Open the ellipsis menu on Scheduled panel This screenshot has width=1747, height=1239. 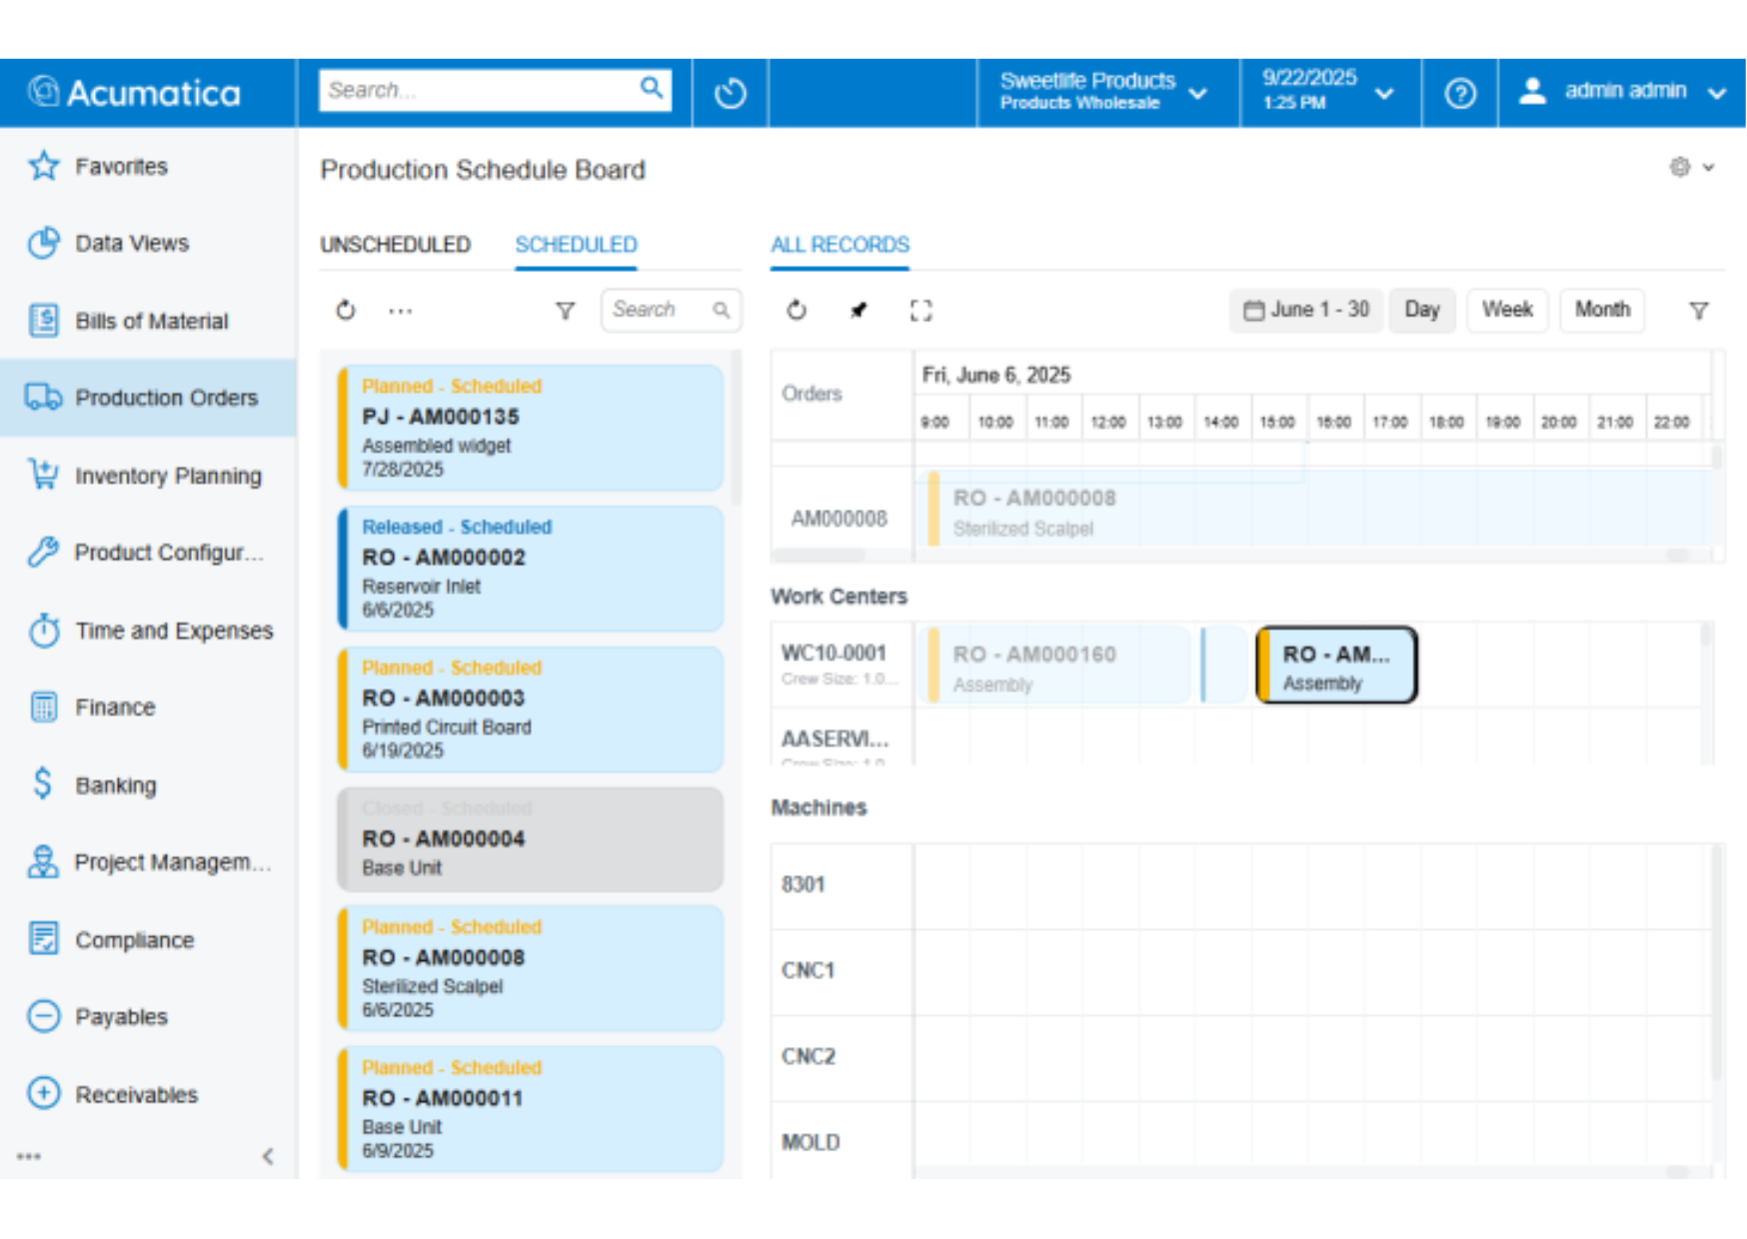point(399,311)
